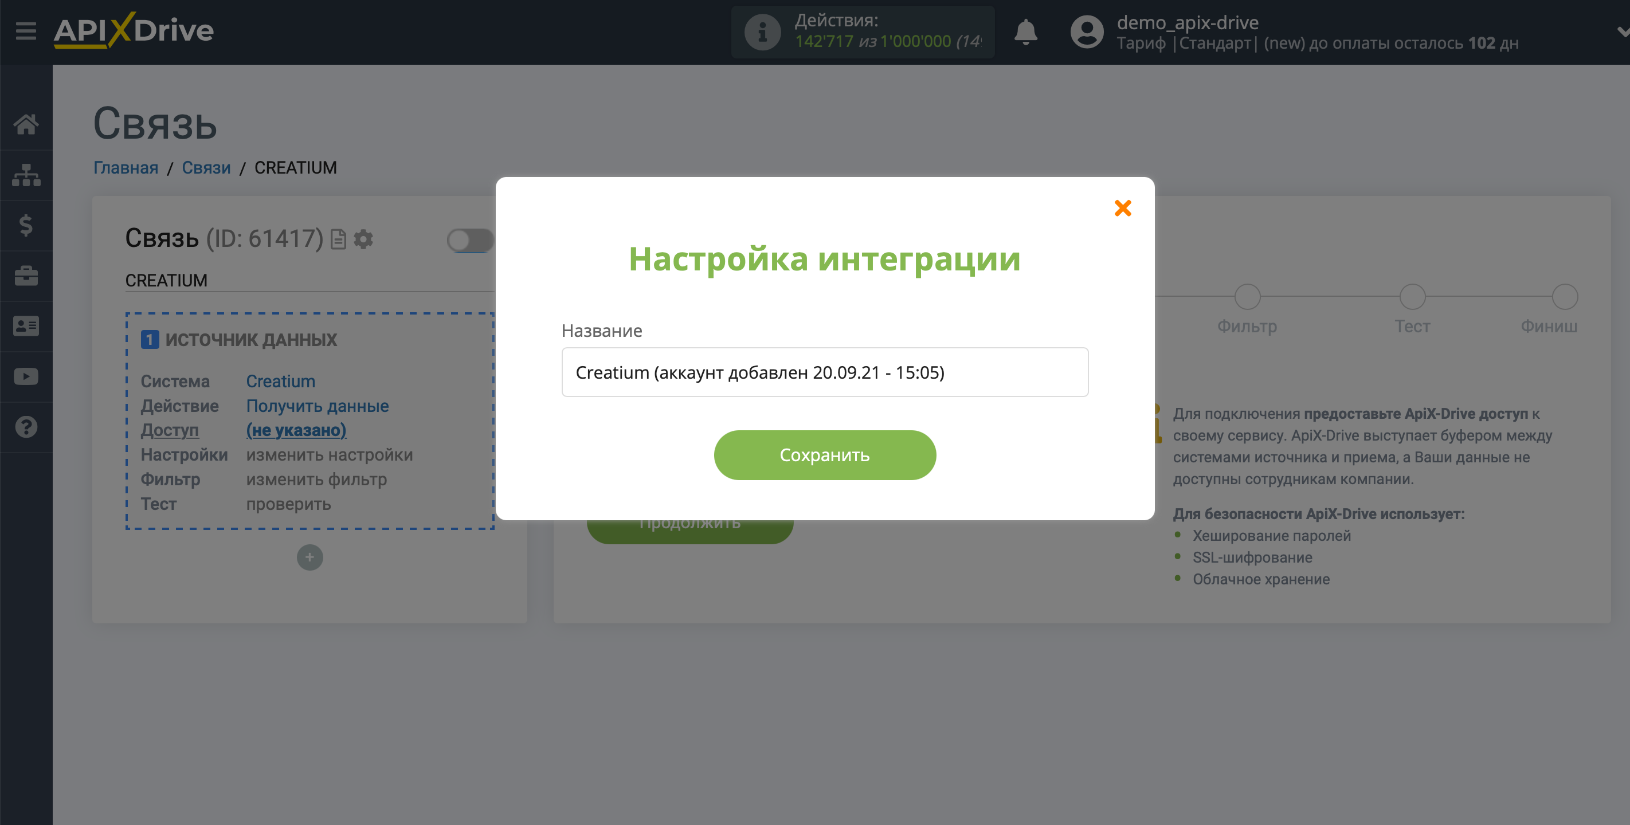Open the contact card icon in sidebar
This screenshot has height=825, width=1630.
coord(26,327)
